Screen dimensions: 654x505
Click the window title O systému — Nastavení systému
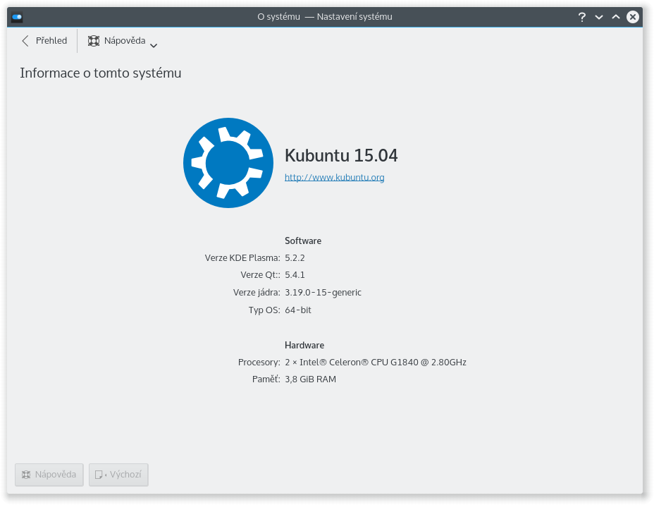[324, 17]
